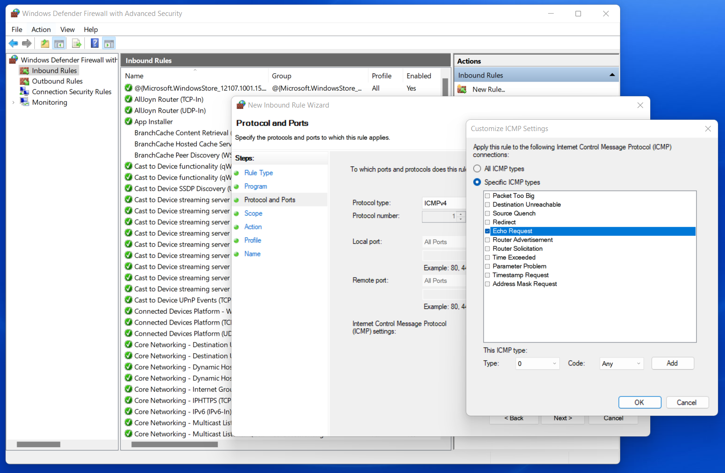Open the File menu
Image resolution: width=725 pixels, height=473 pixels.
17,30
